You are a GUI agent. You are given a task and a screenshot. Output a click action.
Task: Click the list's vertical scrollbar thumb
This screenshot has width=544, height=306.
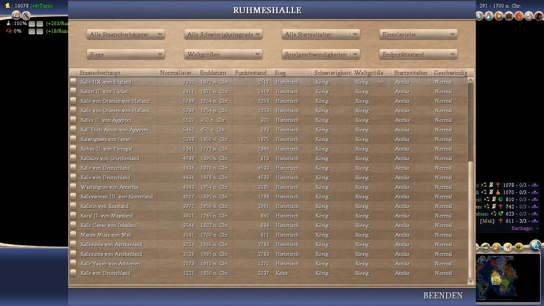pyautogui.click(x=471, y=219)
